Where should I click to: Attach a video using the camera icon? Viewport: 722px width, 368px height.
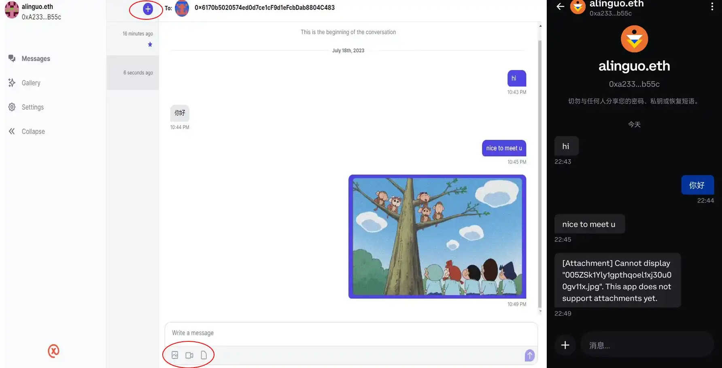pos(189,355)
